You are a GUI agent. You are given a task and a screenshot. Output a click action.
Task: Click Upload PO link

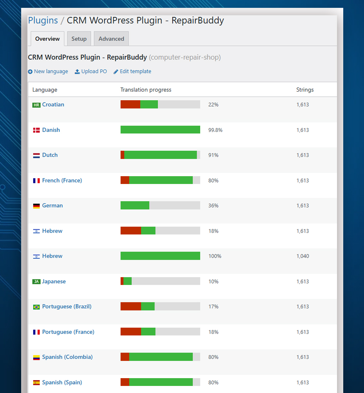[91, 71]
